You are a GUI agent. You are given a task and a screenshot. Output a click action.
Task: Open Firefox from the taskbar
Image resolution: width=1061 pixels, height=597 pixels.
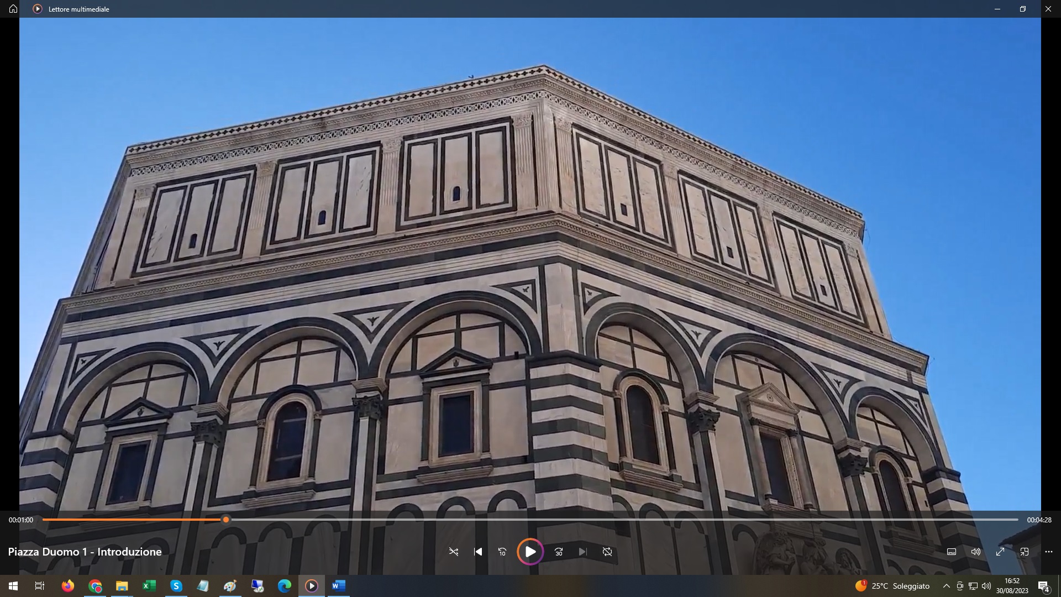pos(68,586)
